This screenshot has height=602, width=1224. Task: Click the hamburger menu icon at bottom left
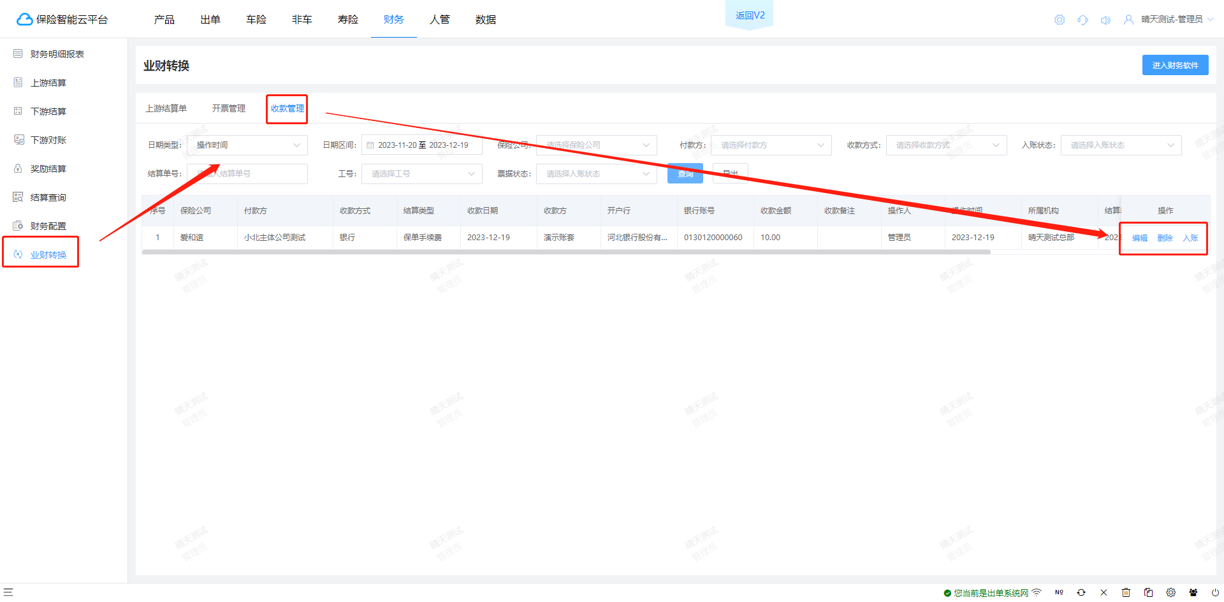[x=8, y=592]
